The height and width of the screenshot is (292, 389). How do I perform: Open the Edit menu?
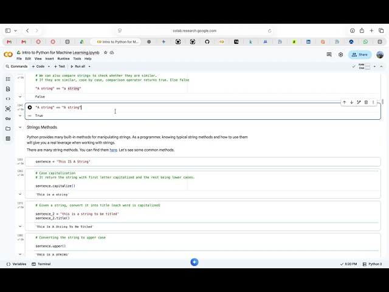[x=28, y=58]
